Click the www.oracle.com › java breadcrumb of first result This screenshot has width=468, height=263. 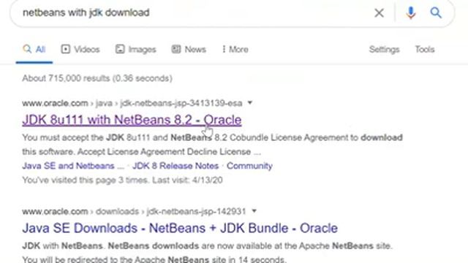click(132, 103)
